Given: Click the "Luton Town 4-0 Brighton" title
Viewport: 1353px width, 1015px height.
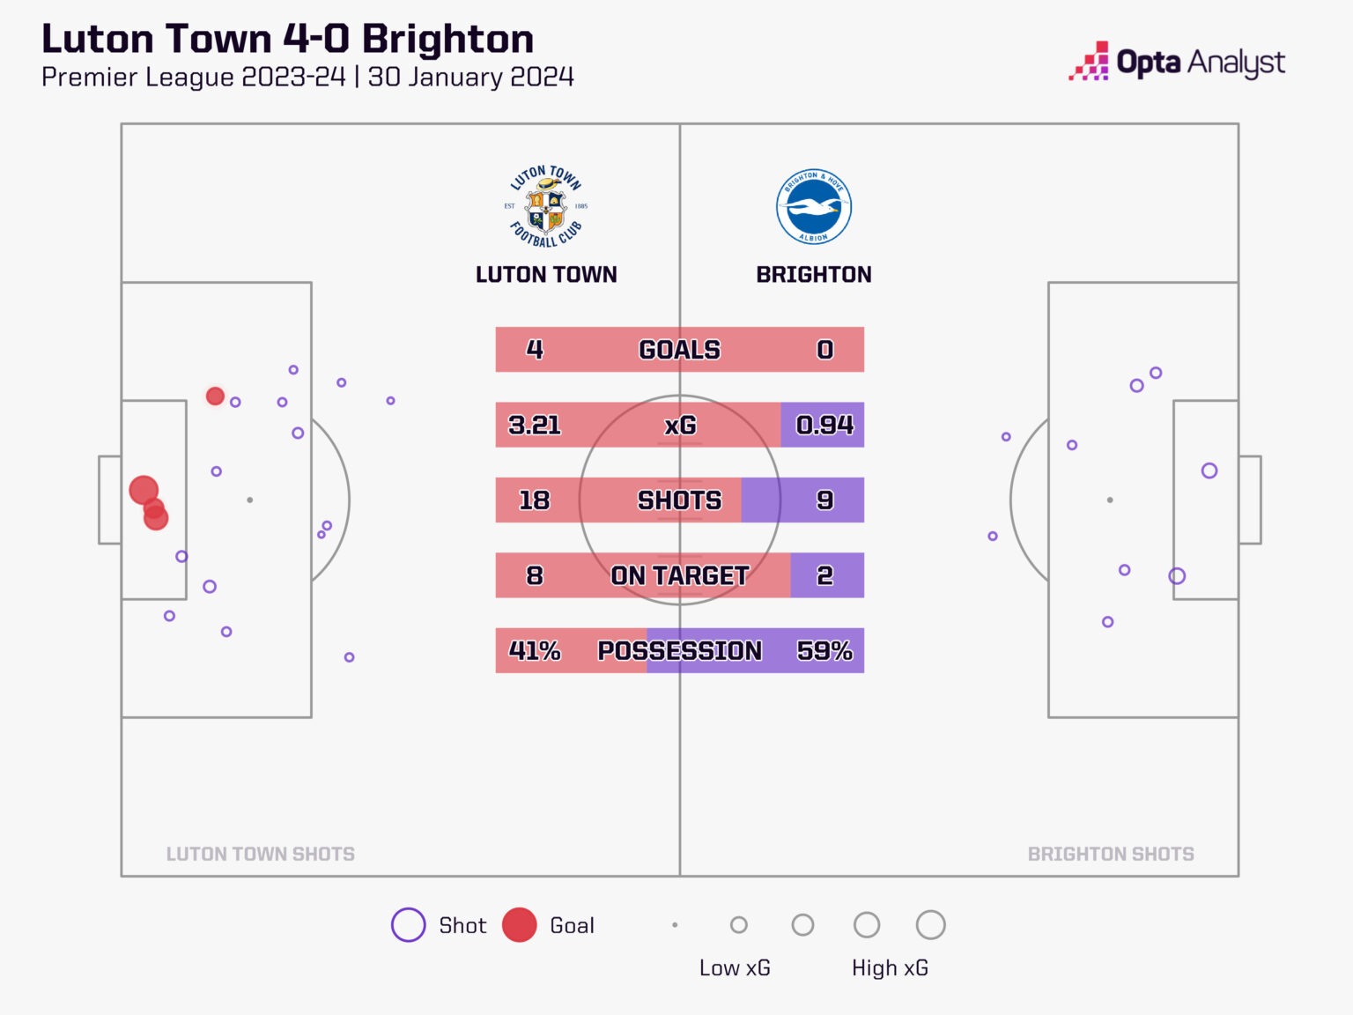Looking at the screenshot, I should tap(288, 39).
